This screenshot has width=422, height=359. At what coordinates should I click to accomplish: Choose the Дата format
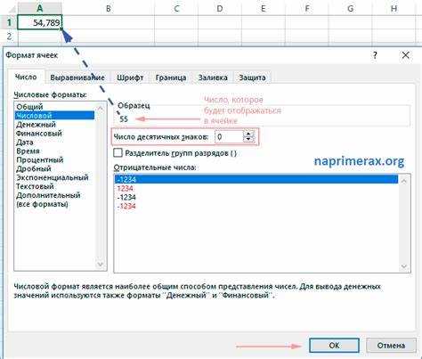point(54,142)
